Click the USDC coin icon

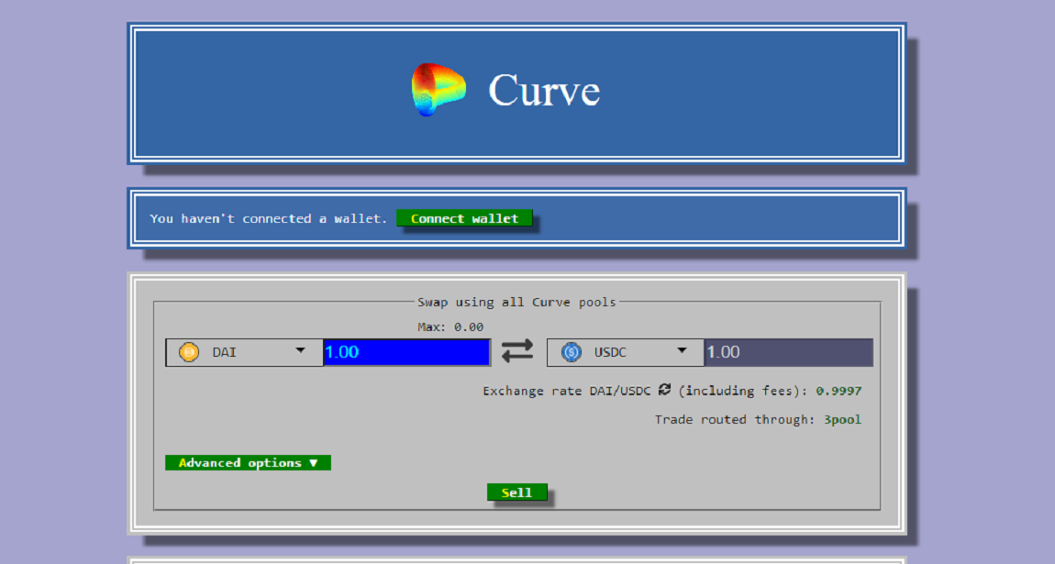[x=572, y=352]
